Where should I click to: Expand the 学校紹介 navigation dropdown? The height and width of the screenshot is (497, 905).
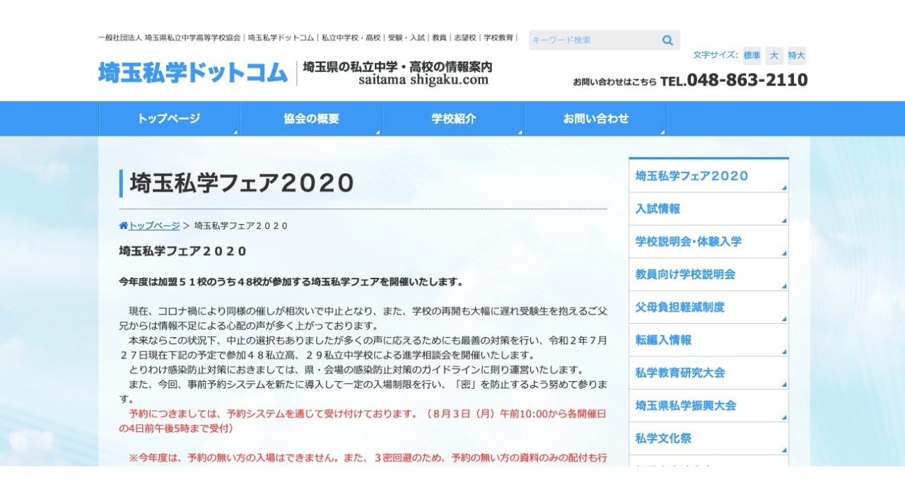[453, 118]
